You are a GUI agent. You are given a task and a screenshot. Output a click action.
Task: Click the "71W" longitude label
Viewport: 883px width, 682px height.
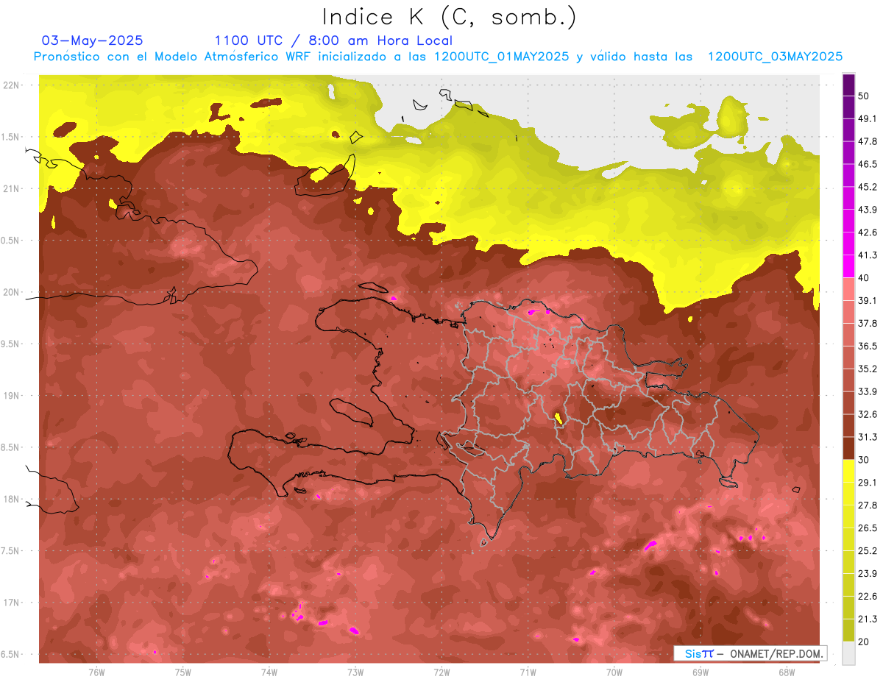[528, 672]
